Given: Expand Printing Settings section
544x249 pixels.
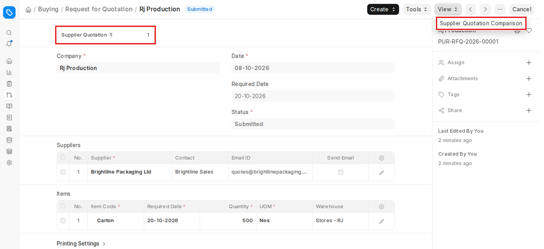Looking at the screenshot, I should coord(82,244).
